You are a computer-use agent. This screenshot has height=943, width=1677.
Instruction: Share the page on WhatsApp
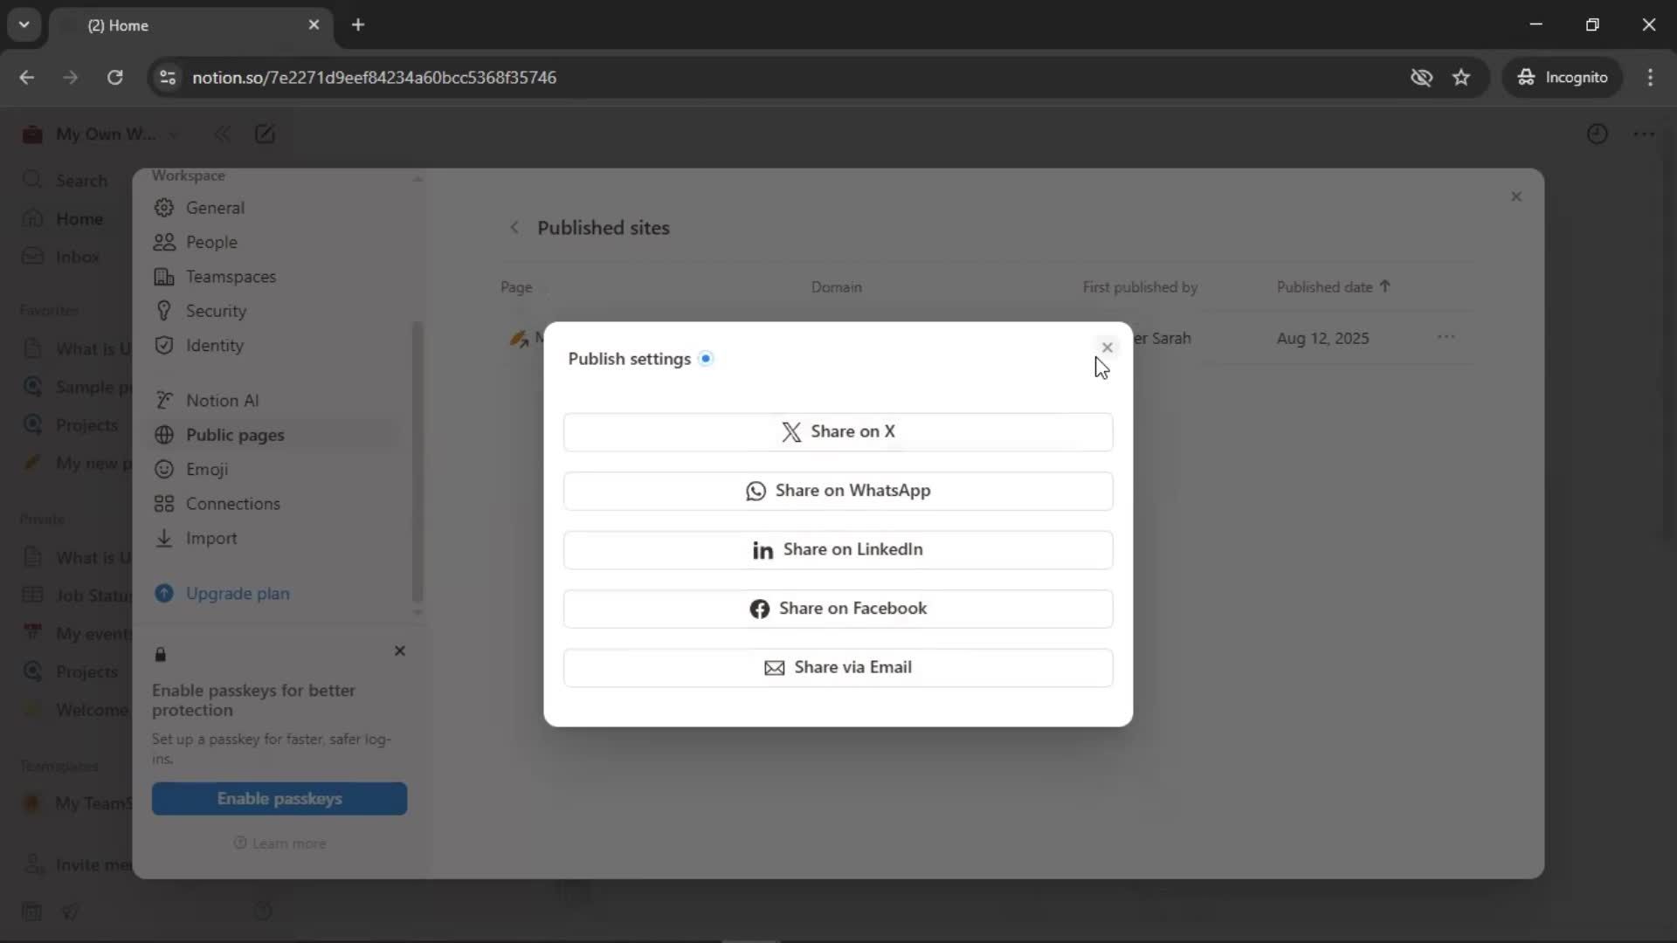click(838, 491)
